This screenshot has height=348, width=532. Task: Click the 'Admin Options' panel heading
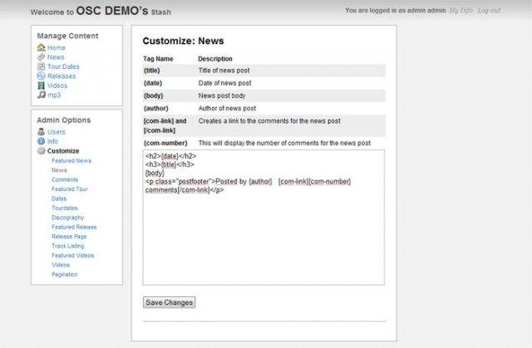click(64, 120)
